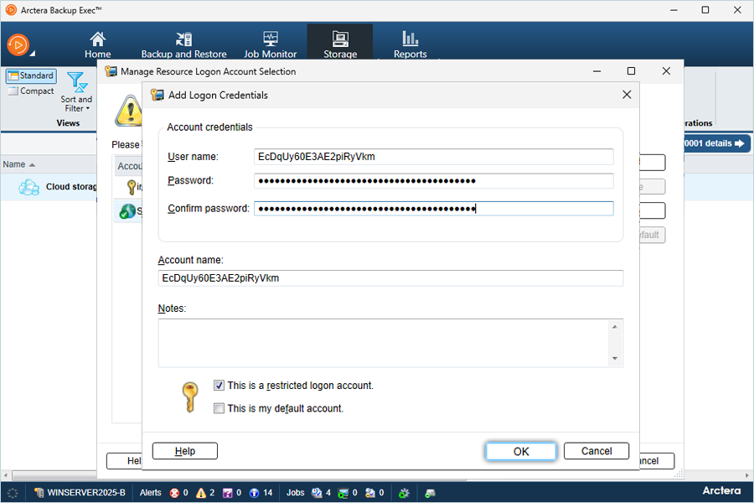Click the Password field
This screenshot has height=503, width=754.
tap(434, 181)
